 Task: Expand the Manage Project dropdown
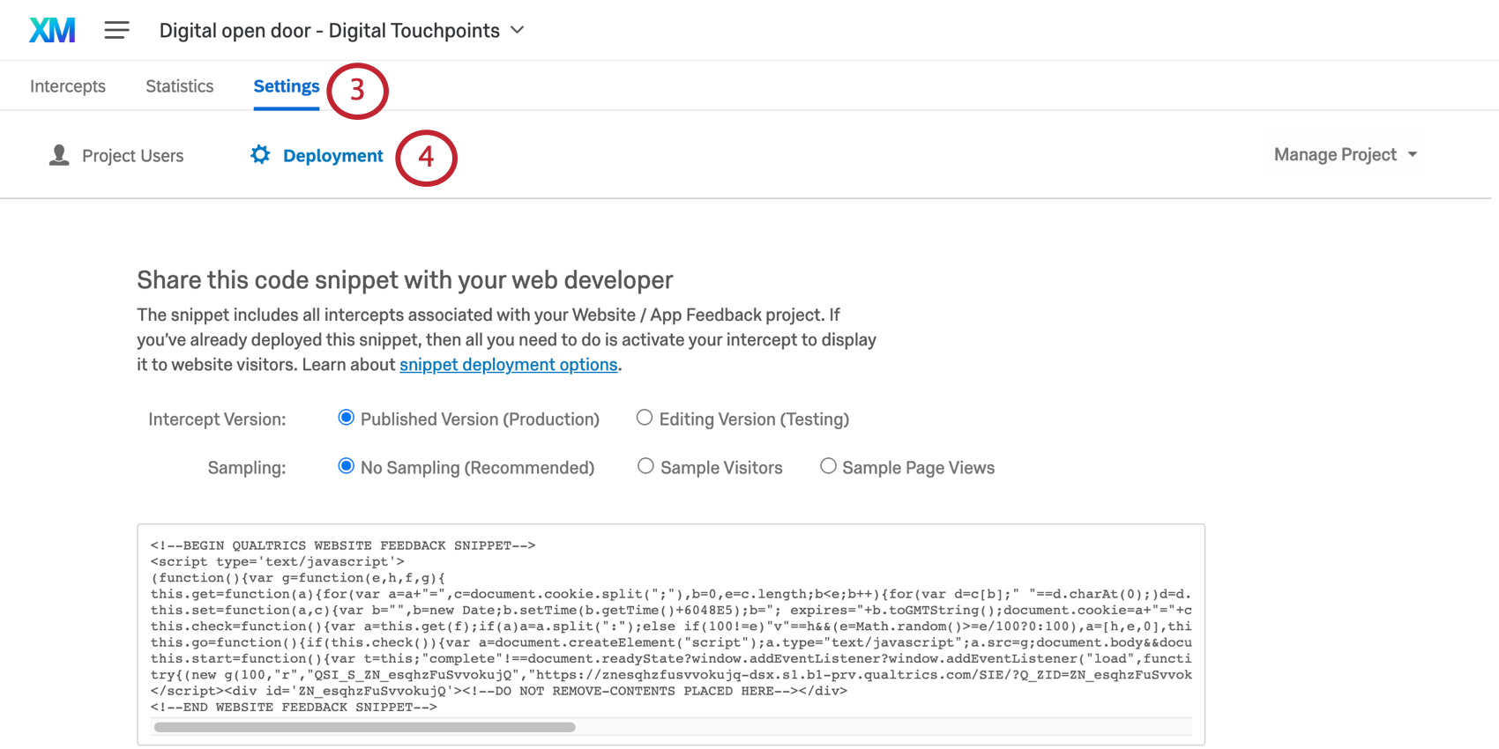[x=1346, y=155]
